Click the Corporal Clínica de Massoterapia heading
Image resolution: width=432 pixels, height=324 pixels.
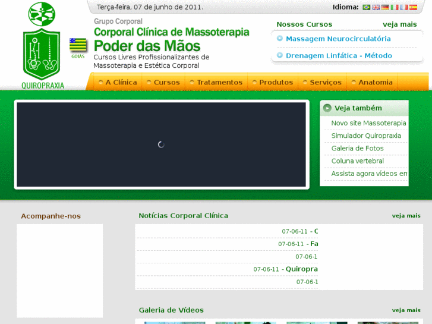(x=171, y=32)
